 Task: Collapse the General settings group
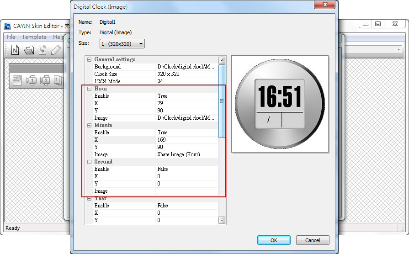pyautogui.click(x=89, y=59)
